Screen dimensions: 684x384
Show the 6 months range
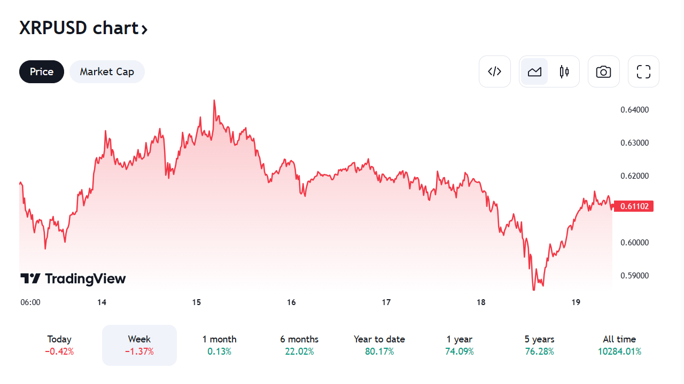(x=299, y=345)
